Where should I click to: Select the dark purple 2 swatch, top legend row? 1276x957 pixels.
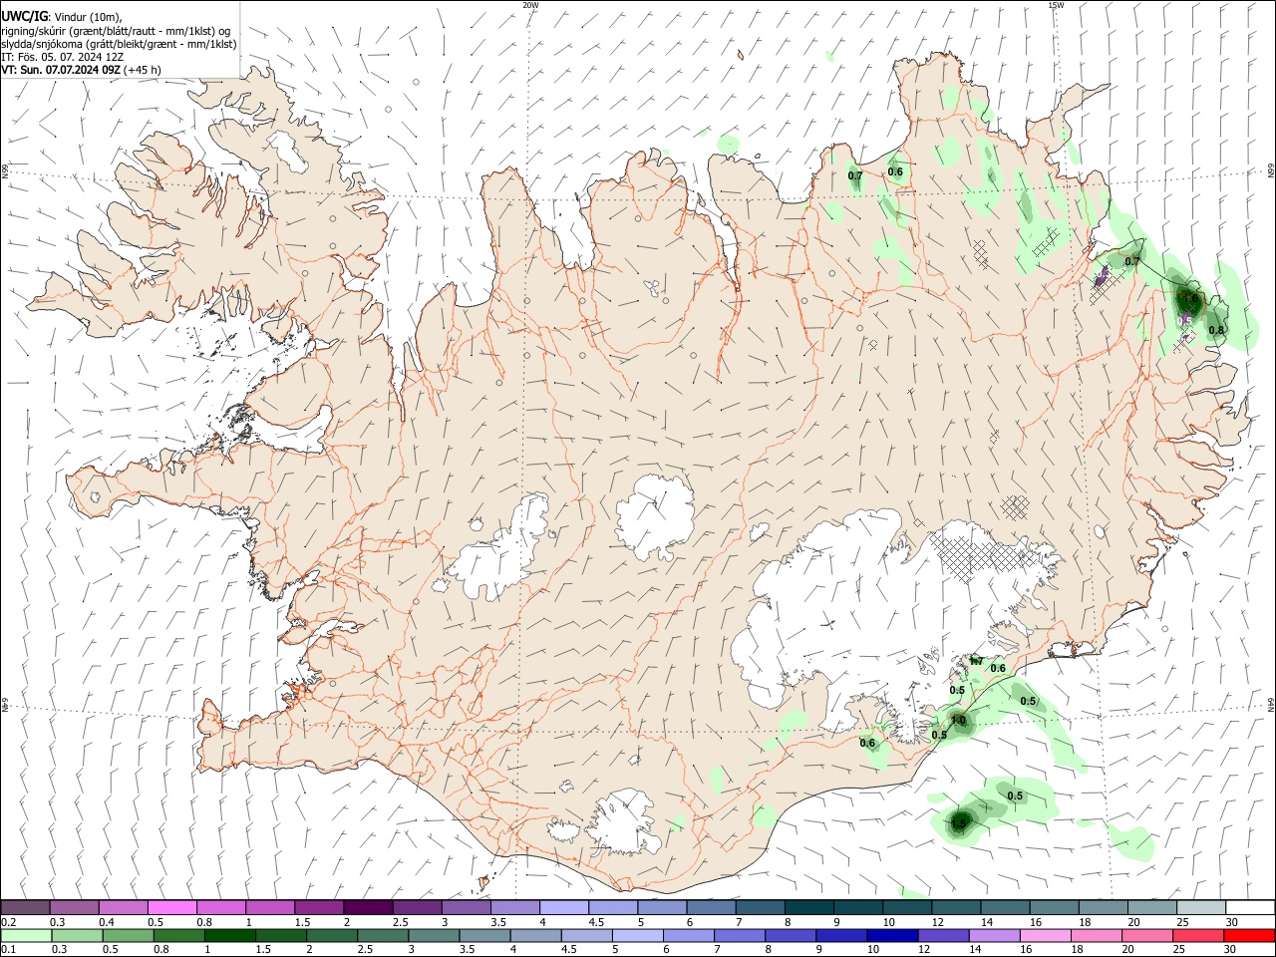click(x=368, y=907)
